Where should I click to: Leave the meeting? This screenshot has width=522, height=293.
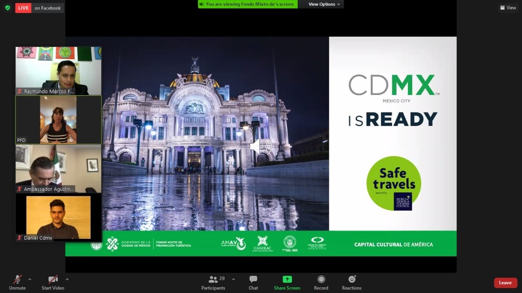pyautogui.click(x=506, y=283)
